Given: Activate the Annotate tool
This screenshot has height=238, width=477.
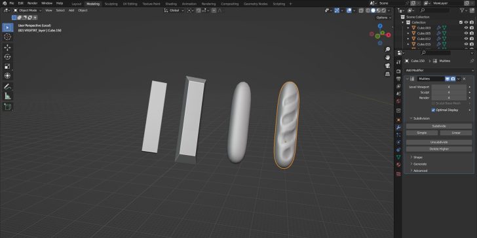Looking at the screenshot, I should (x=8, y=87).
